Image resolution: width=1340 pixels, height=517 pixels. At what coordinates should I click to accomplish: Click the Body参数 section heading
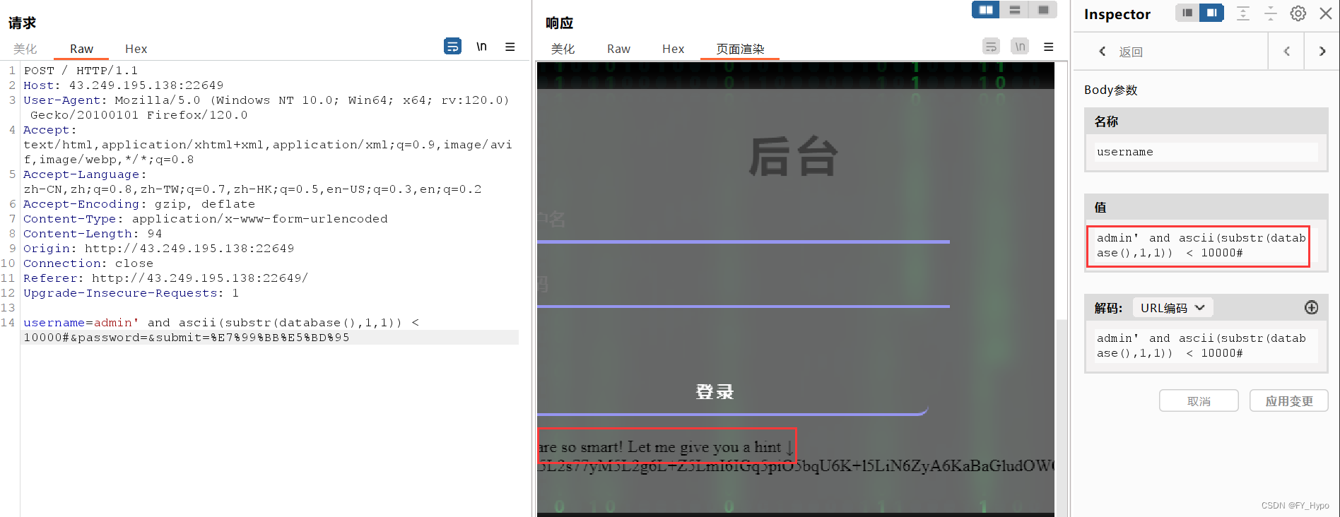[1111, 90]
